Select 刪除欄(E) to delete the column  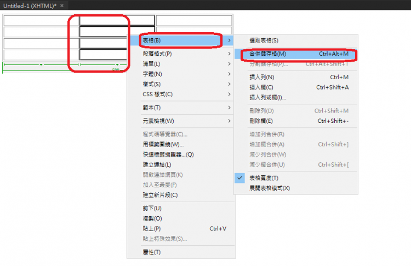261,121
